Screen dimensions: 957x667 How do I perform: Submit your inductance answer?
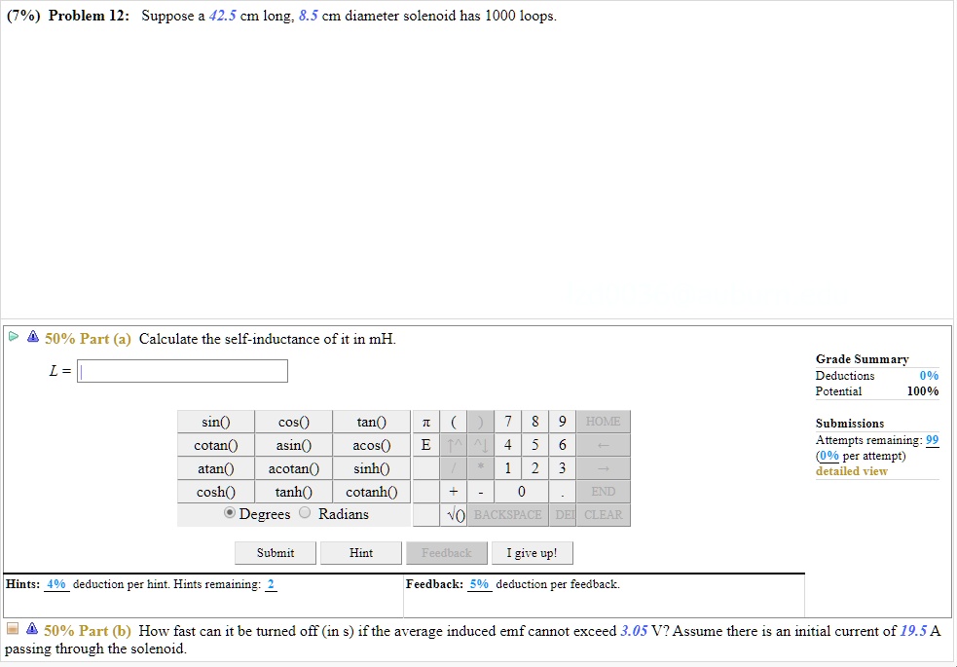point(275,552)
